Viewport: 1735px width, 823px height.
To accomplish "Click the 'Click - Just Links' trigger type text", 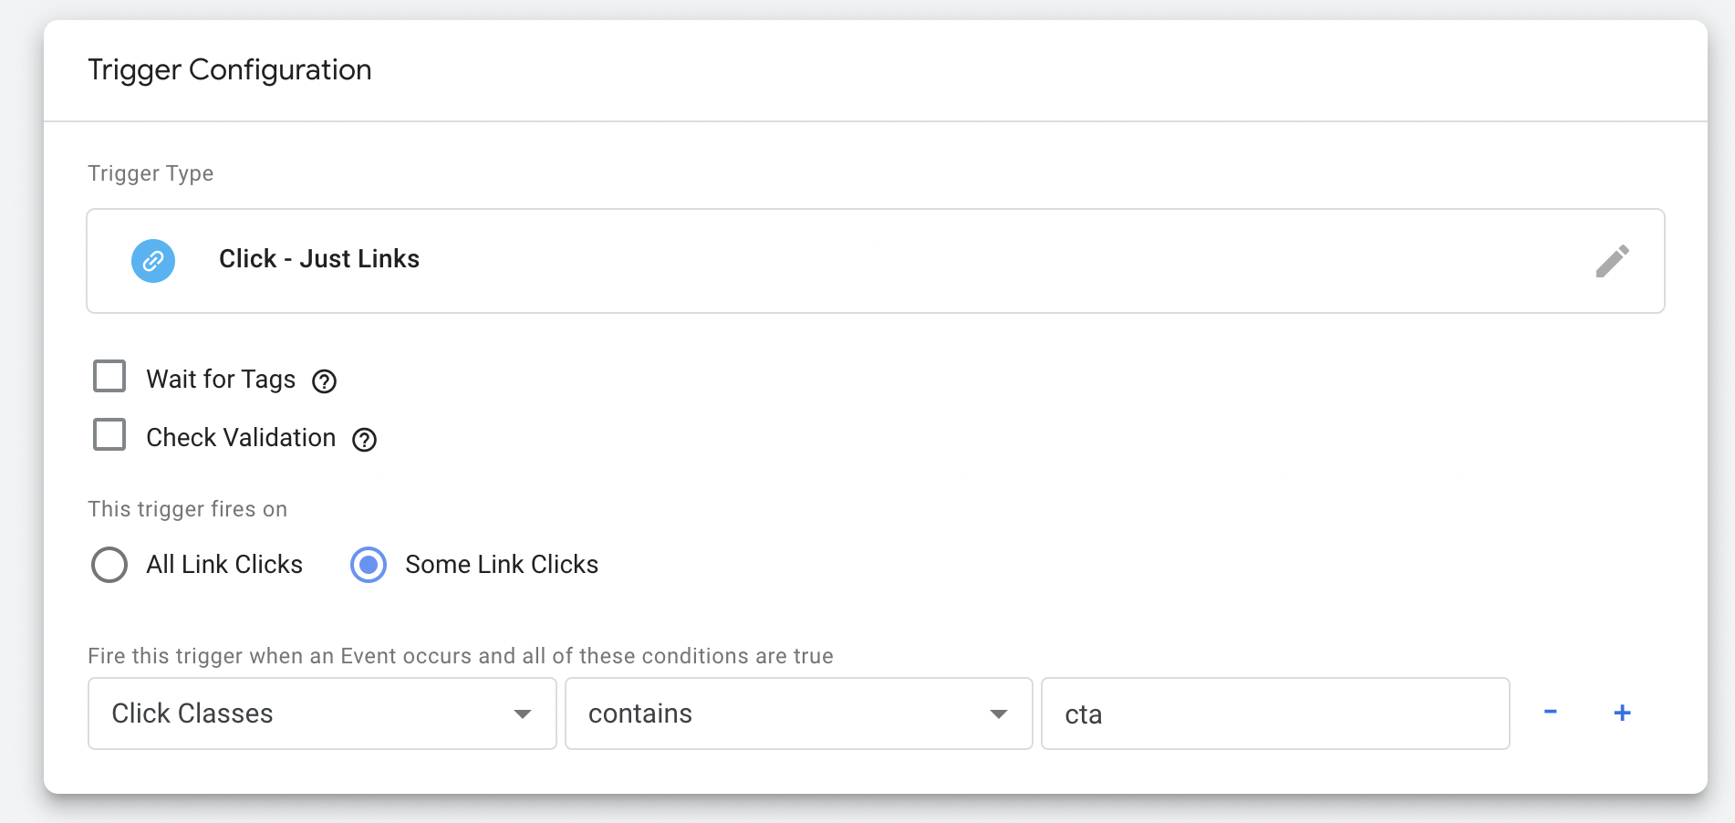I will (319, 259).
